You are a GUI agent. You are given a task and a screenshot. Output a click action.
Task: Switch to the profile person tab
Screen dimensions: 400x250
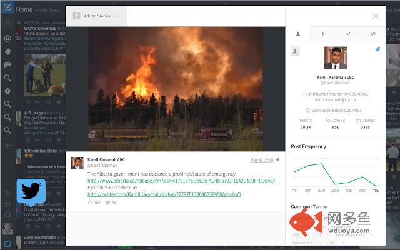tap(297, 34)
